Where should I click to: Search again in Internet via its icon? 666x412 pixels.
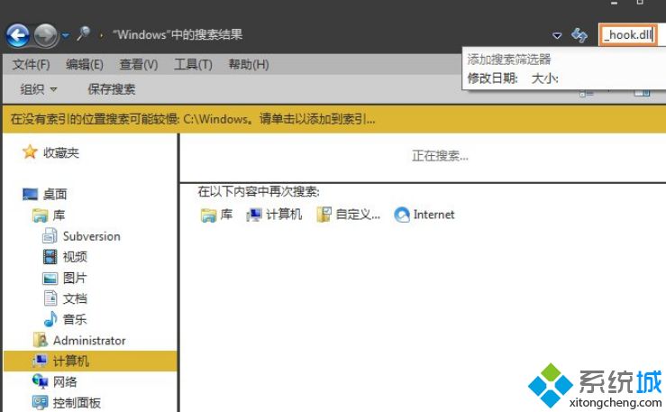click(x=402, y=215)
